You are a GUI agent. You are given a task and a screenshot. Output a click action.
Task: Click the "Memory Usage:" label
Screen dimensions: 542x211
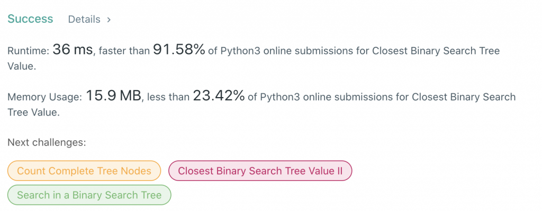(x=44, y=98)
